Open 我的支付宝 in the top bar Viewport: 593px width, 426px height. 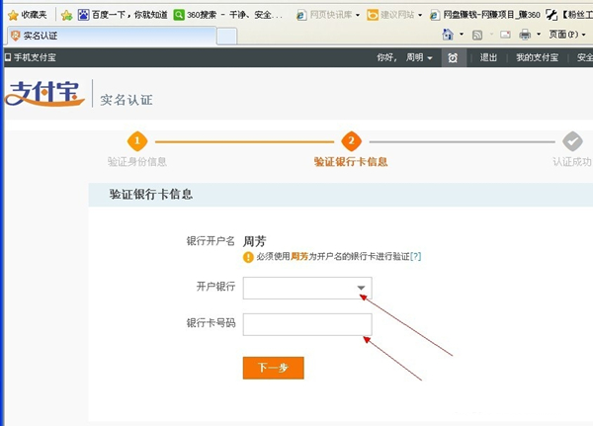[537, 57]
